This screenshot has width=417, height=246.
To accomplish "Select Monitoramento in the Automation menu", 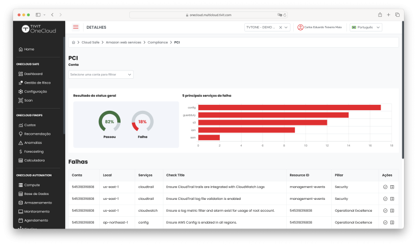I will click(36, 211).
